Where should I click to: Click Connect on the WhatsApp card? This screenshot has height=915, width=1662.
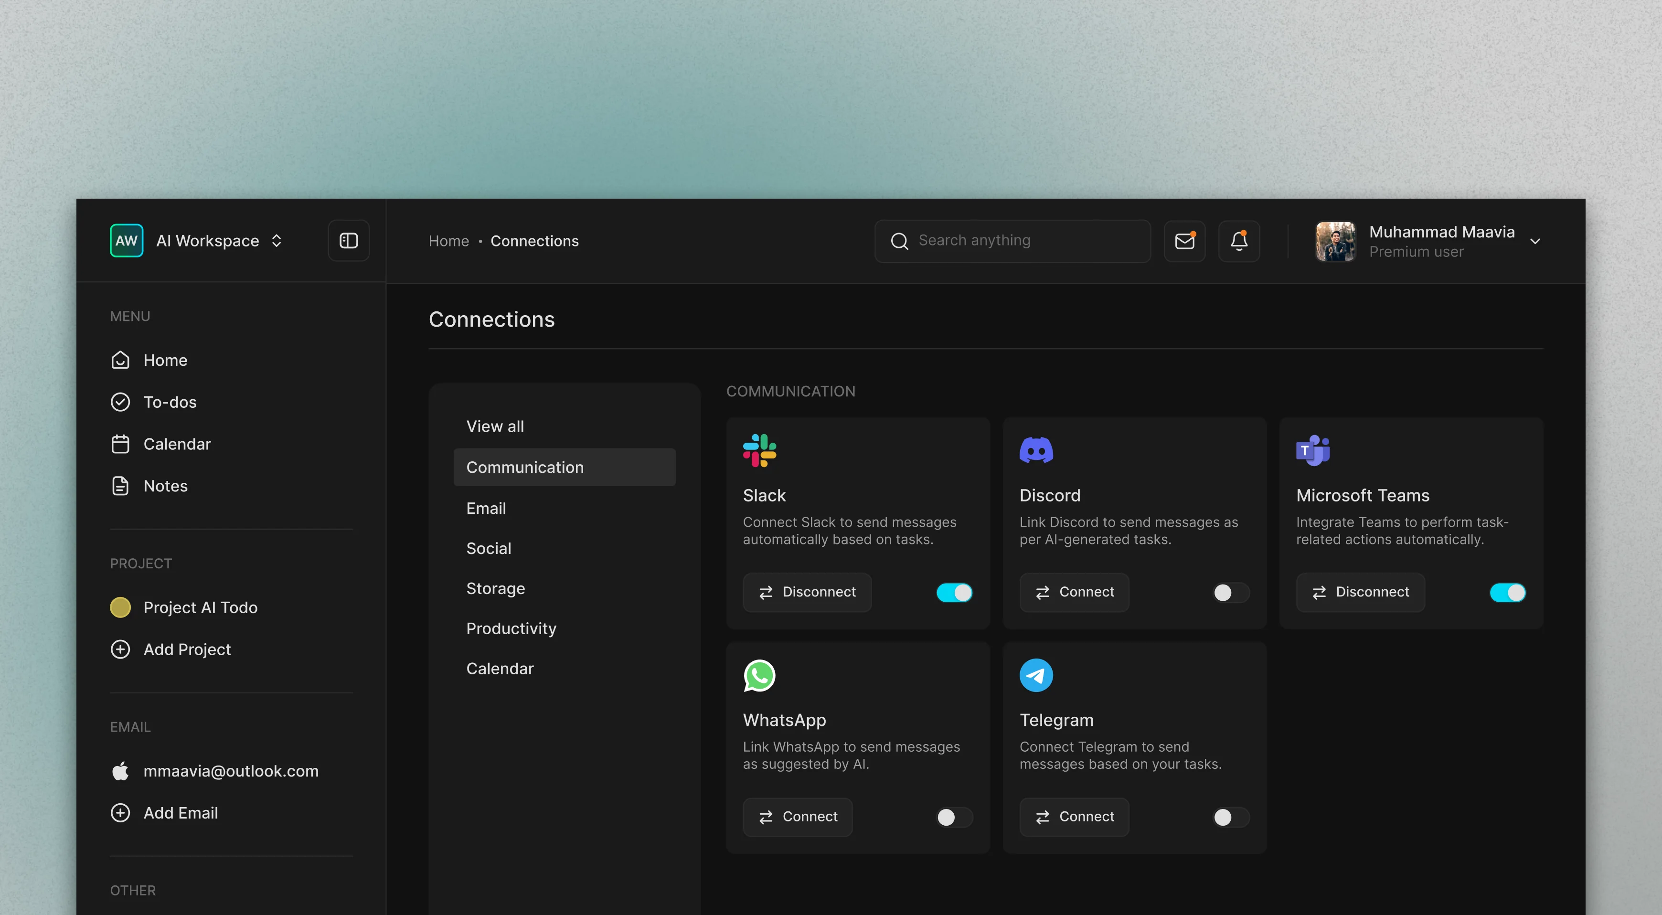797,817
